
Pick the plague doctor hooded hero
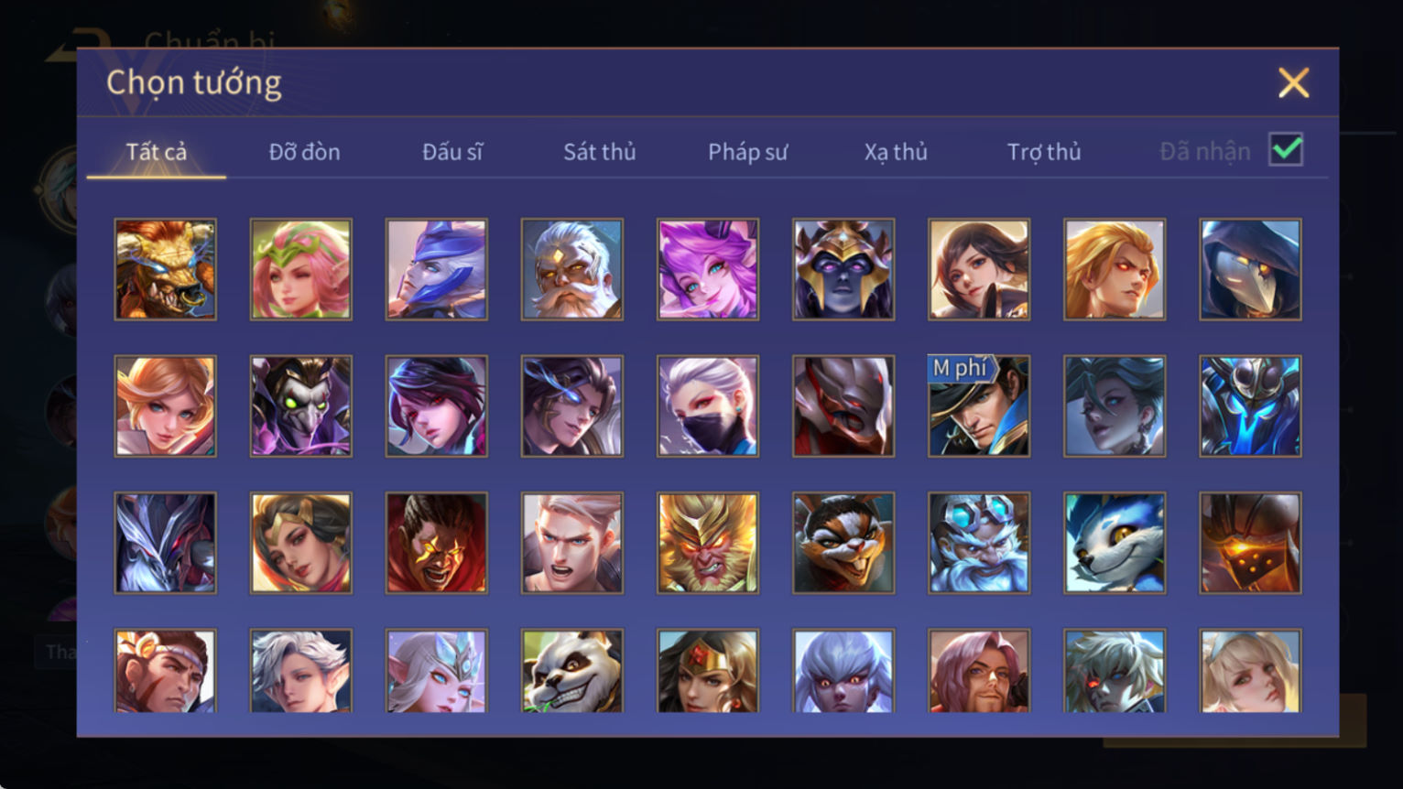pos(1250,269)
